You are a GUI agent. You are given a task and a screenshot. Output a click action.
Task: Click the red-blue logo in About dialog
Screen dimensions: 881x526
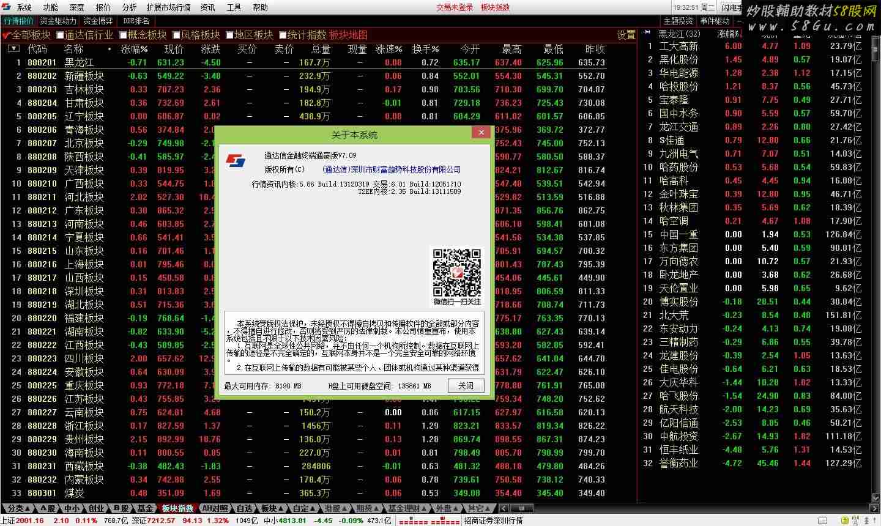tap(236, 161)
